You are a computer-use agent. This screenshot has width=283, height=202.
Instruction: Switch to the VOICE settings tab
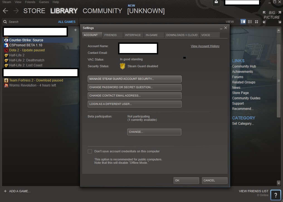[209, 35]
